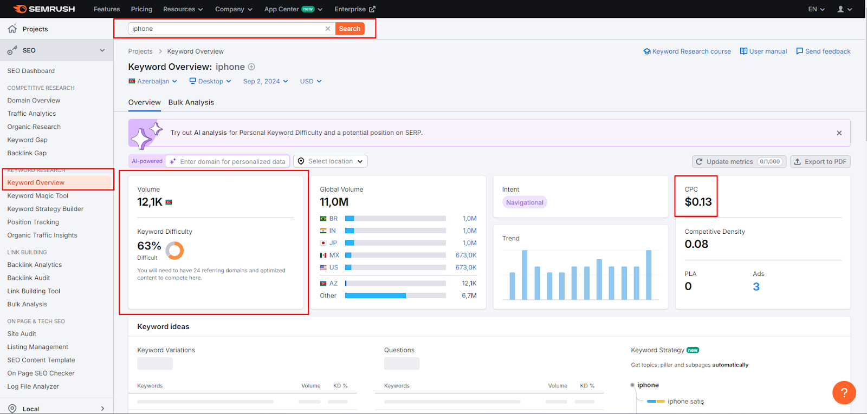Click the AI analysis link in banner
867x414 pixels.
click(x=210, y=133)
